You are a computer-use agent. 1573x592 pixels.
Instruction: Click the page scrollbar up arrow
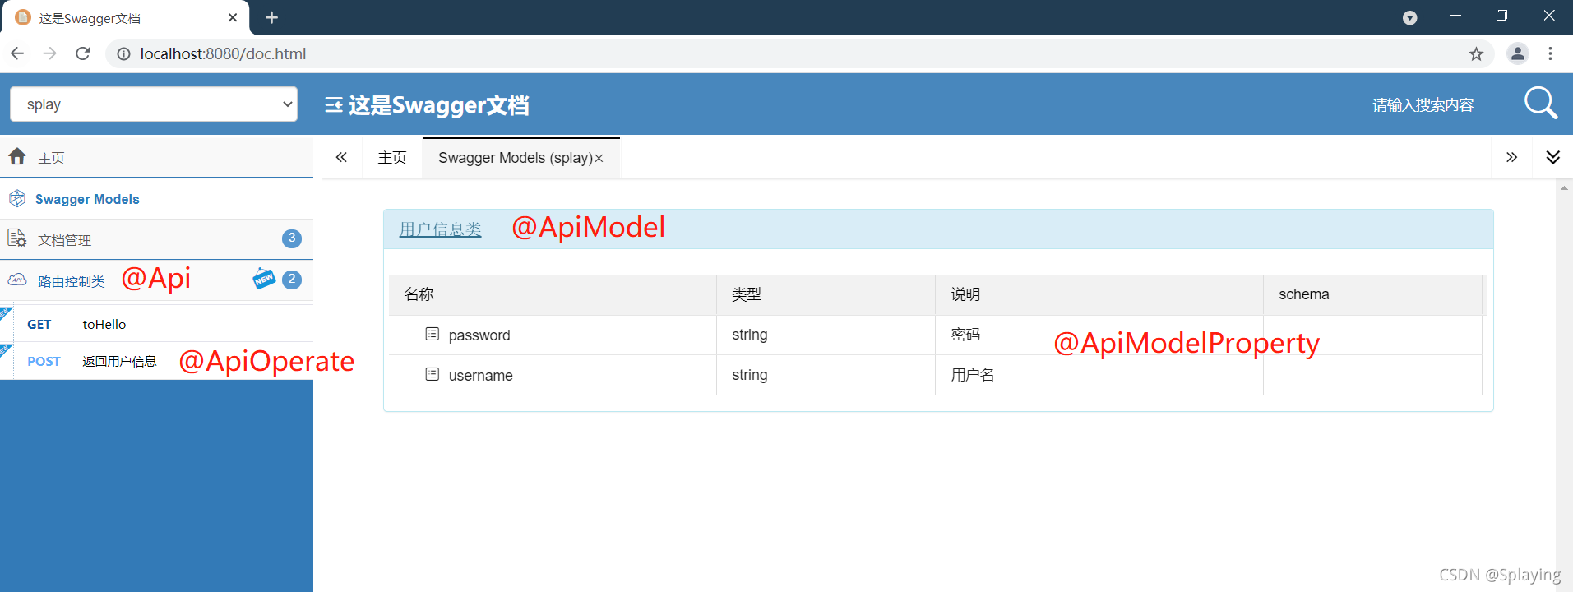(x=1564, y=188)
